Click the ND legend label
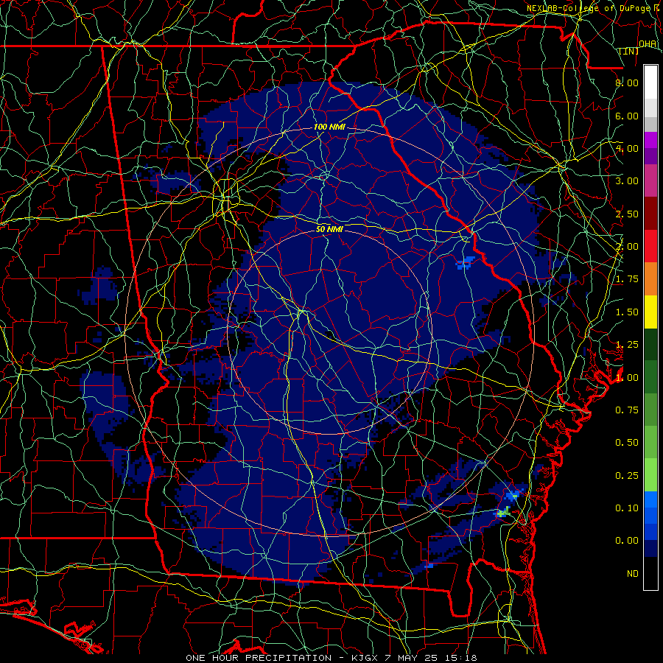Viewport: 663px width, 663px height. coord(633,574)
